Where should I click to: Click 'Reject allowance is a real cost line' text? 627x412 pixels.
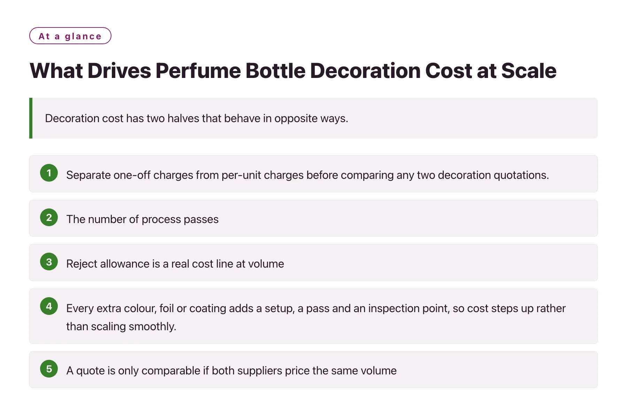(x=175, y=264)
